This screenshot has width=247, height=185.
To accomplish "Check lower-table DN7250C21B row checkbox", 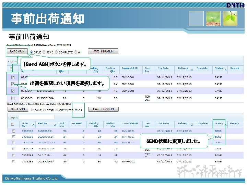I will coord(13,143).
